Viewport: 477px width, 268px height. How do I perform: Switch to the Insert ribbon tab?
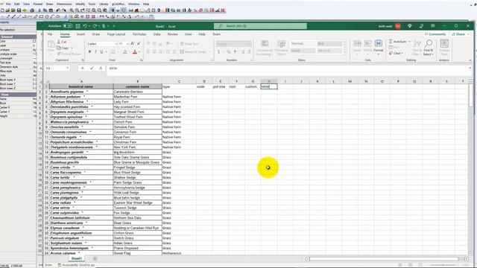pos(80,34)
